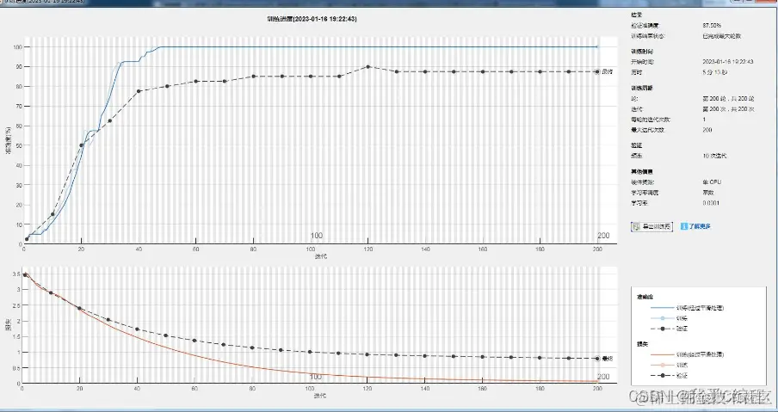Click the blue info icon beside 了解更多
778x412 pixels.
point(683,226)
